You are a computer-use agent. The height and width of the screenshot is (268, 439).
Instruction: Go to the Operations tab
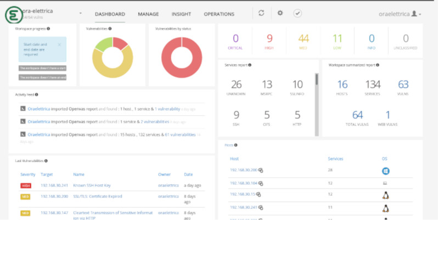pos(219,14)
